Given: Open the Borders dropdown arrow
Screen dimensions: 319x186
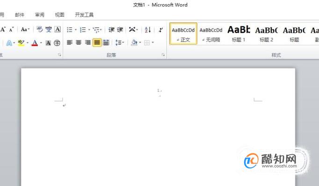Looking at the screenshot, I should (x=153, y=42).
